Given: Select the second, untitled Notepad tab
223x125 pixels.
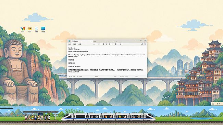Looking at the screenshot, I should [x=103, y=41].
